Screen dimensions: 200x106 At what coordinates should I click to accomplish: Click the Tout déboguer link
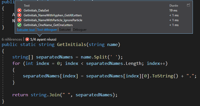pyautogui.click(x=47, y=30)
